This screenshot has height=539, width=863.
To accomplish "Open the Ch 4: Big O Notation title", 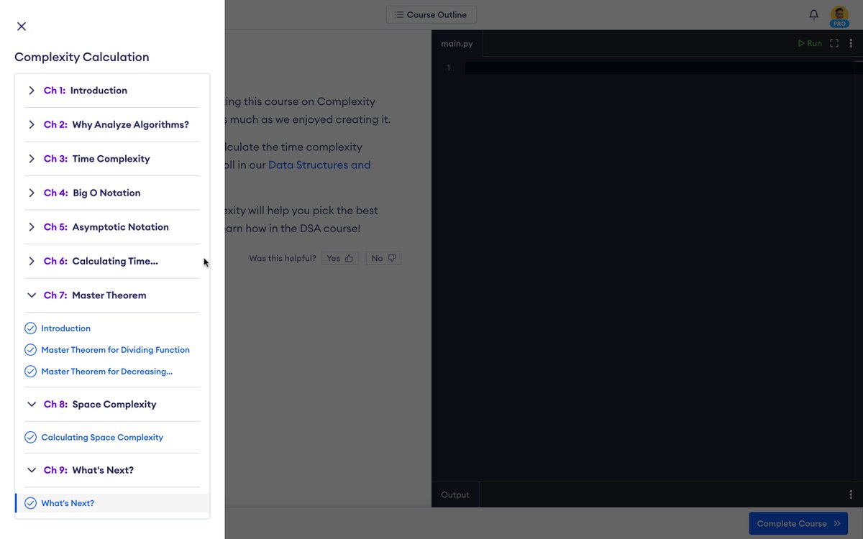I will (92, 193).
